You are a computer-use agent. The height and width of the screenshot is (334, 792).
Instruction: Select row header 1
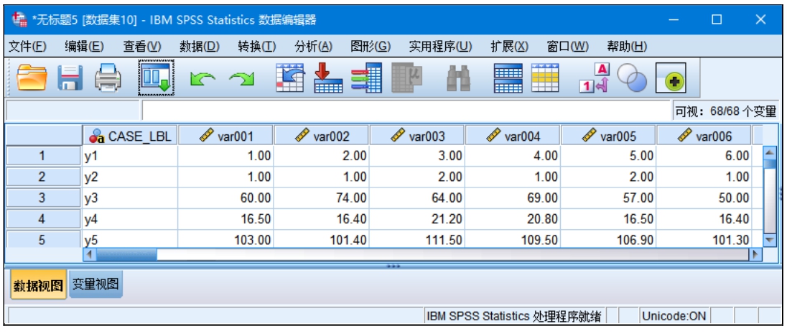[42, 156]
